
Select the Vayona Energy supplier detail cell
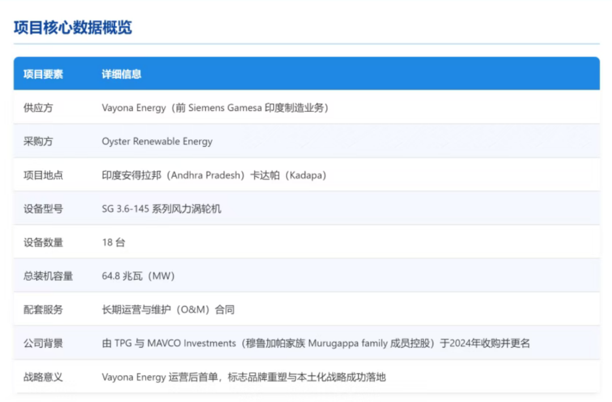point(215,108)
